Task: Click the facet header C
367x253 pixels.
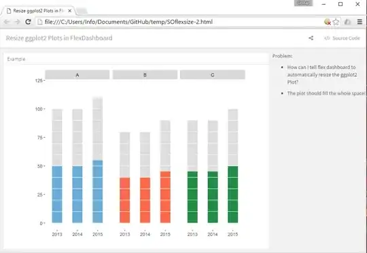Action: [x=213, y=75]
